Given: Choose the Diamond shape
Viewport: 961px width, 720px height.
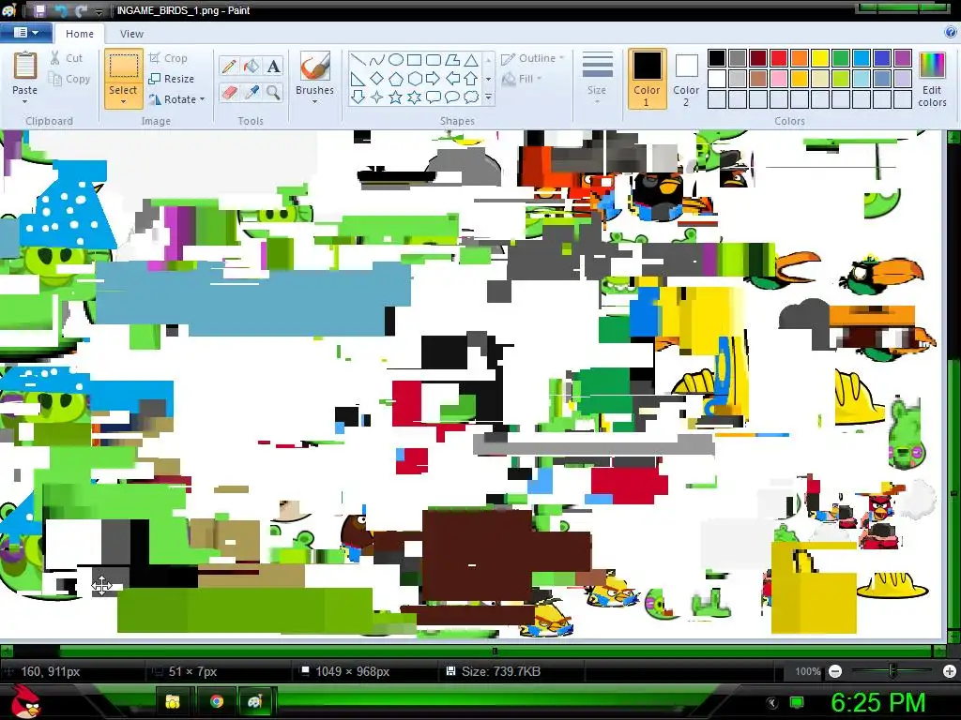Looking at the screenshot, I should (377, 79).
